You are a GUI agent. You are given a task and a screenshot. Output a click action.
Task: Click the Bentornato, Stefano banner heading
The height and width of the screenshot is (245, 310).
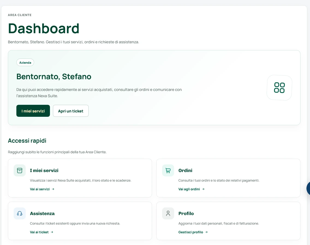click(x=54, y=76)
